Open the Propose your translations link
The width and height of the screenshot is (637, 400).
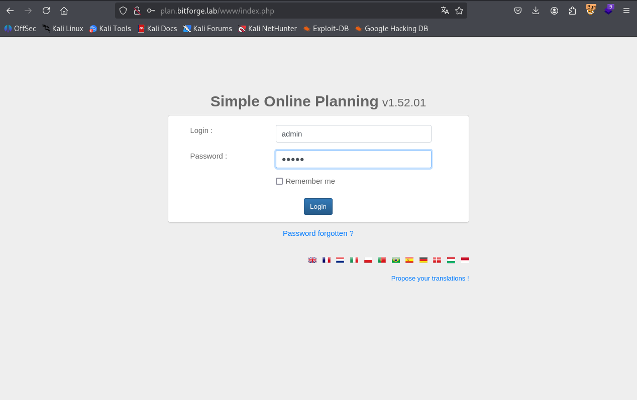click(430, 278)
